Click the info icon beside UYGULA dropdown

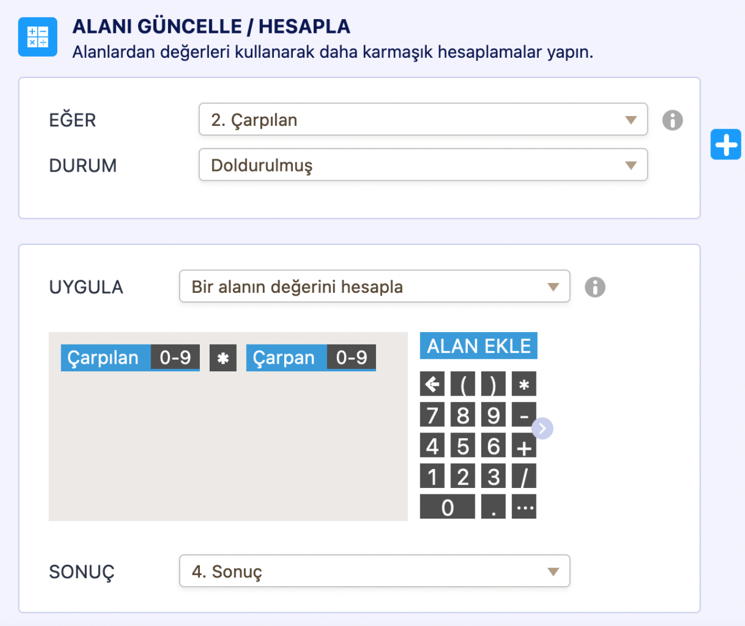595,287
